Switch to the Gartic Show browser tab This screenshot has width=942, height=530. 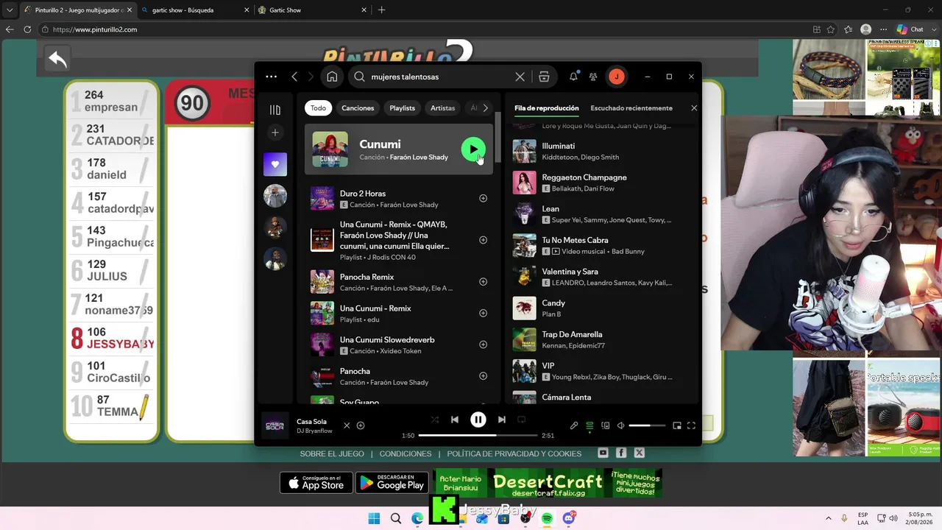click(x=314, y=10)
